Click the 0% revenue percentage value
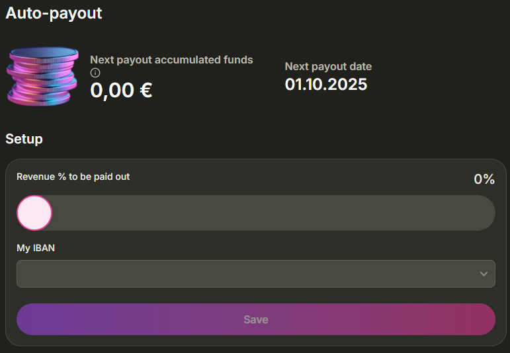 click(484, 178)
